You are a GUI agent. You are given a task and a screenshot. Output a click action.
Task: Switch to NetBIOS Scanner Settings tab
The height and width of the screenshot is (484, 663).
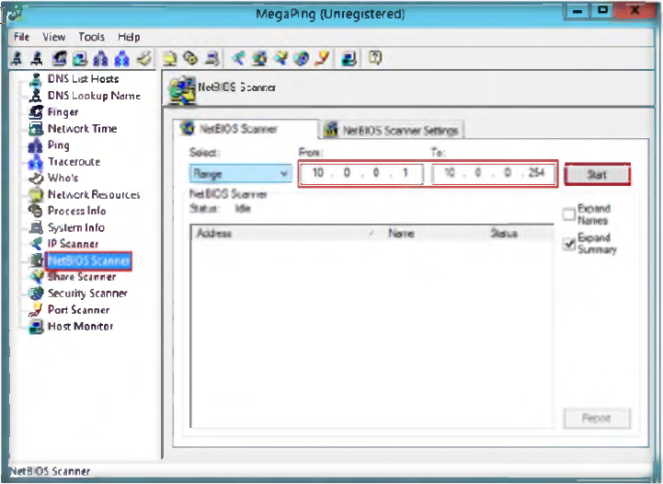tap(392, 130)
